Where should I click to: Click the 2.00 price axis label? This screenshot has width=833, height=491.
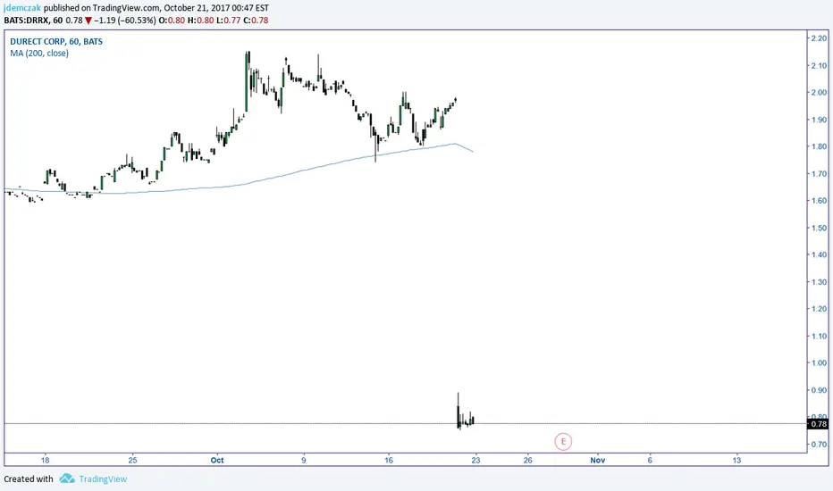tap(820, 92)
